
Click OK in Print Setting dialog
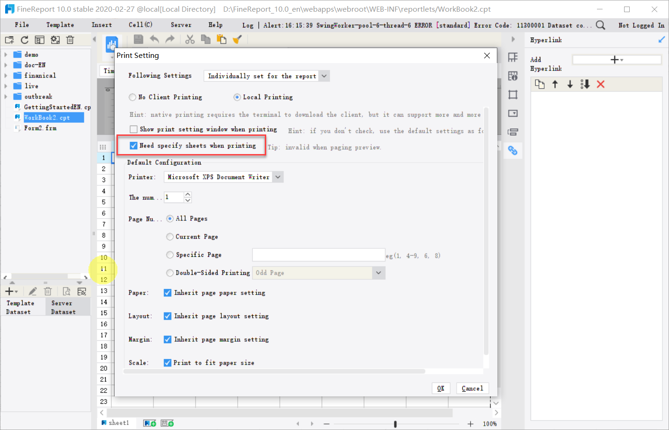(441, 388)
